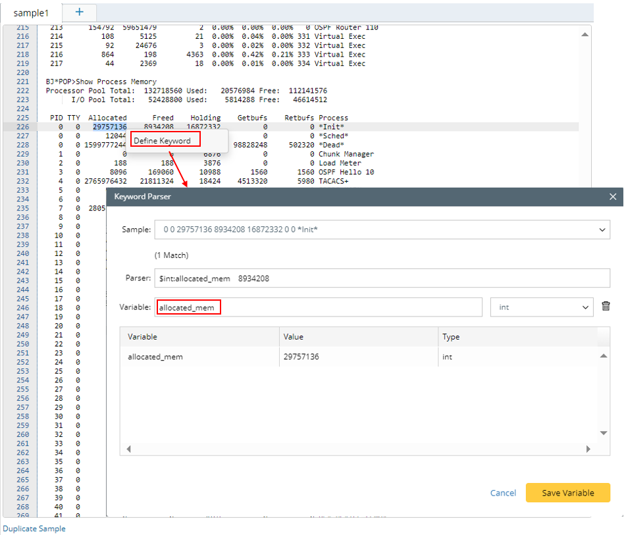Viewport: 626px width, 535px height.
Task: Click the Duplicate Sample link
Action: [x=34, y=528]
